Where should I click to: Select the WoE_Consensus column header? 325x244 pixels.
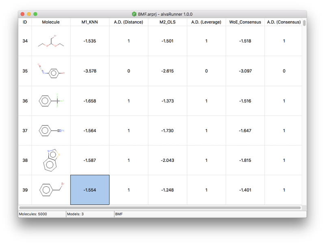coord(245,22)
